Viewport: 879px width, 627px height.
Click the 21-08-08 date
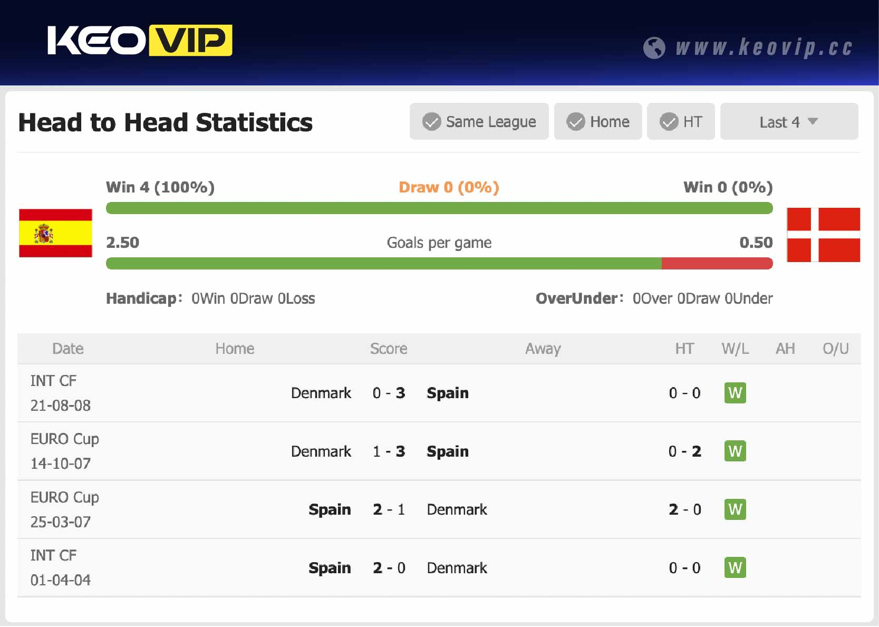coord(60,406)
